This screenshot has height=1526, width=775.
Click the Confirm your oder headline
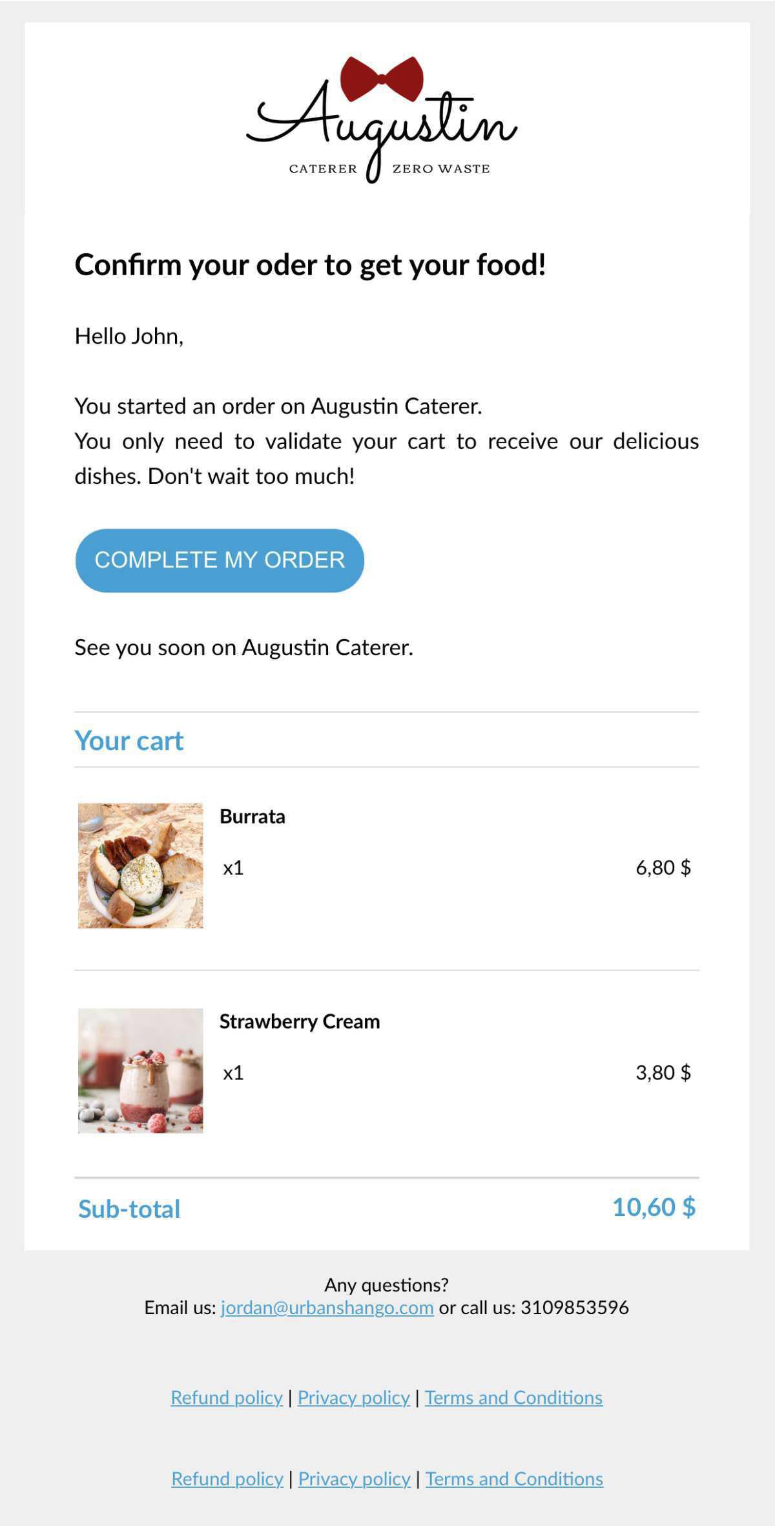pos(311,265)
